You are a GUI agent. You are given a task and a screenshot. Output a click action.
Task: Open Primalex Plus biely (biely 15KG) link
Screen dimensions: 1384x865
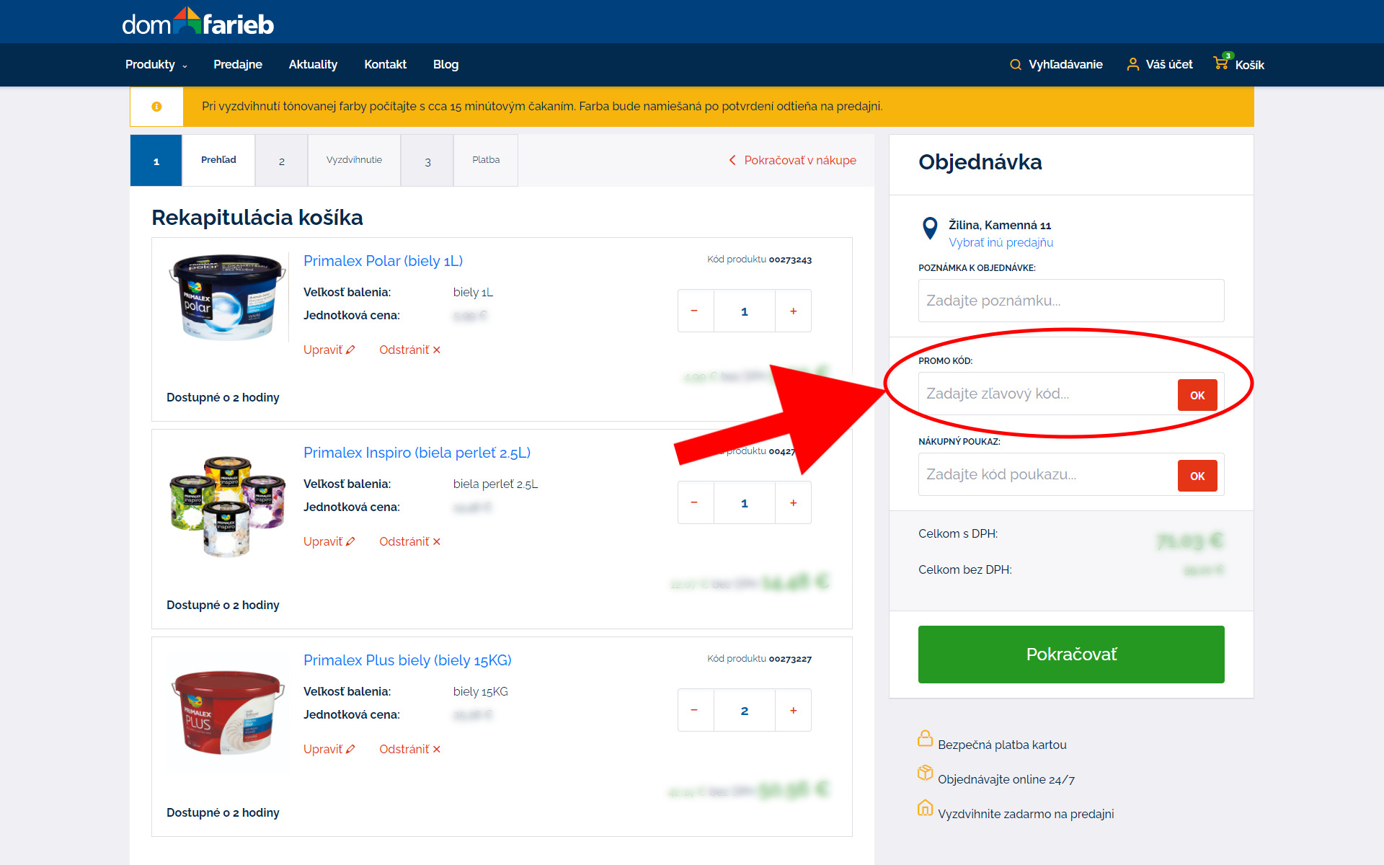(x=407, y=660)
